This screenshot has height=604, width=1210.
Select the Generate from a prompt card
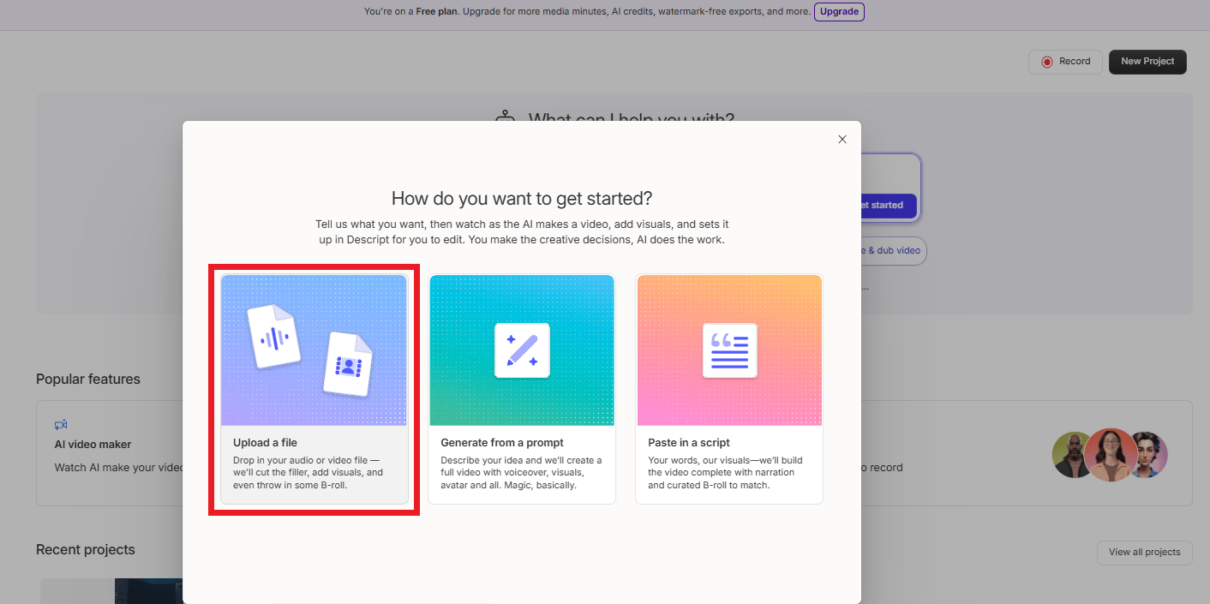(522, 388)
